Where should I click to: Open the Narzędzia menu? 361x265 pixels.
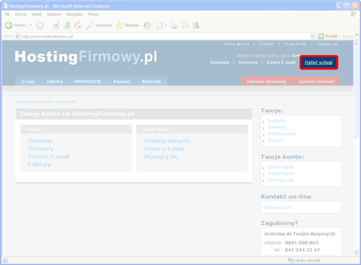pyautogui.click(x=74, y=14)
